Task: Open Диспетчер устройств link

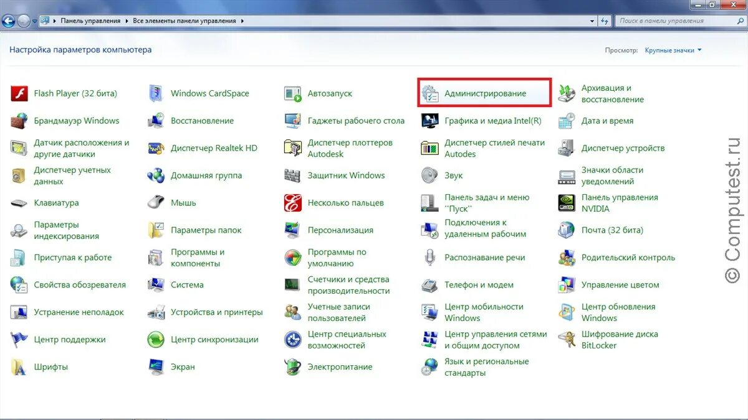Action: 623,148
